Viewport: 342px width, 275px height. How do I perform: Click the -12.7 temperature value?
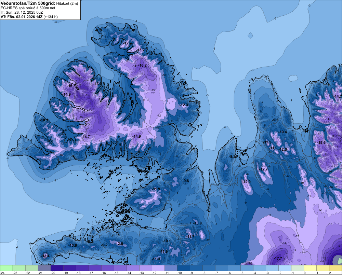pos(263,169)
